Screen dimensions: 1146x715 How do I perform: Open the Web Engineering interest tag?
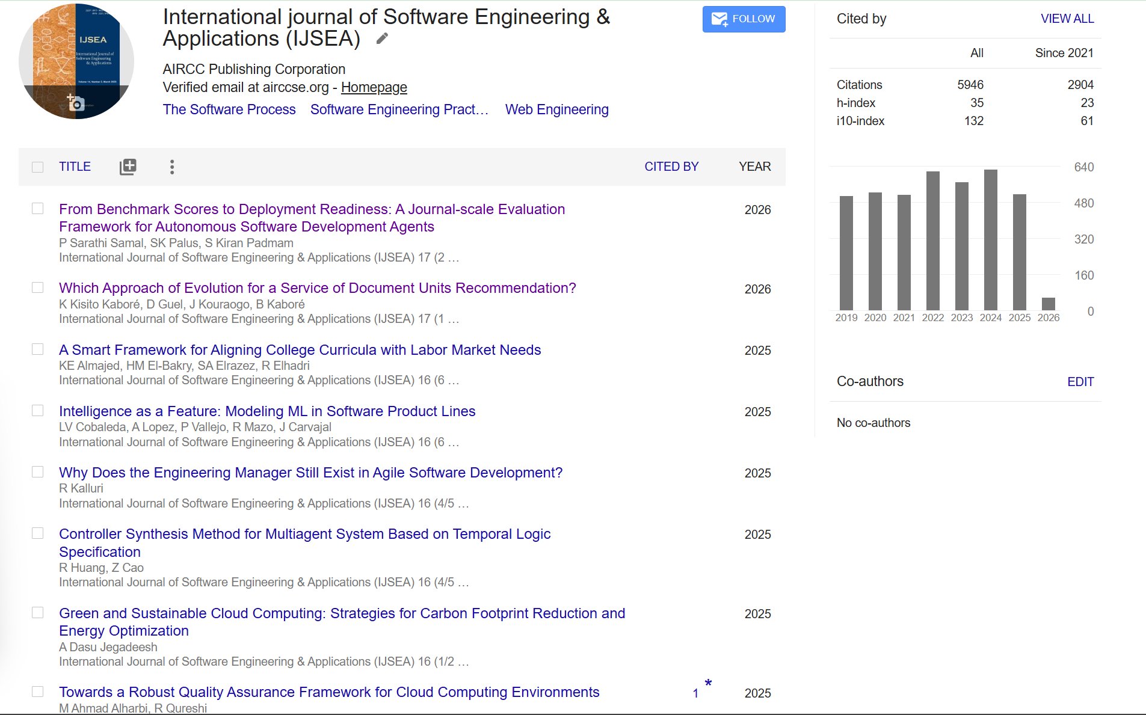pos(556,109)
